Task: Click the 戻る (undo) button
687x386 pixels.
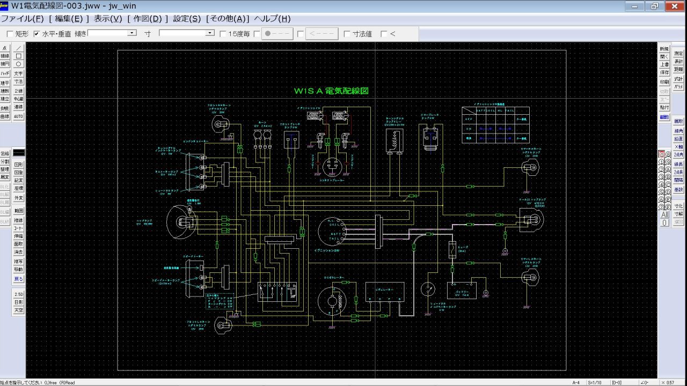Action: tap(19, 279)
